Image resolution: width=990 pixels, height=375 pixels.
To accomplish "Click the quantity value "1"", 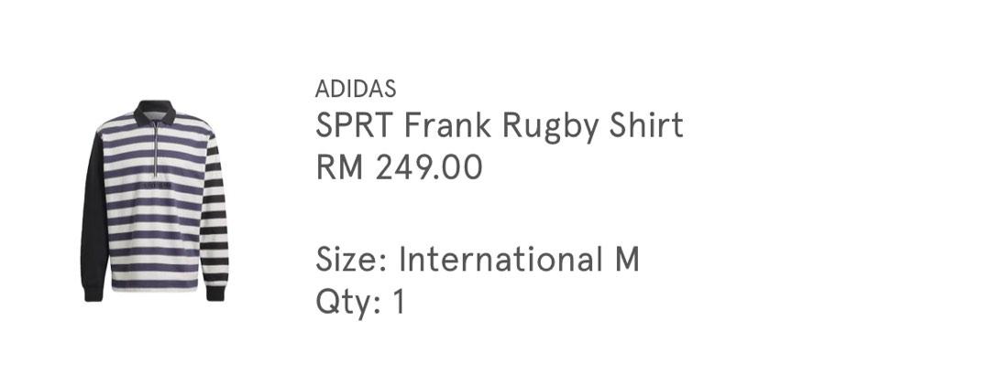I will [399, 302].
